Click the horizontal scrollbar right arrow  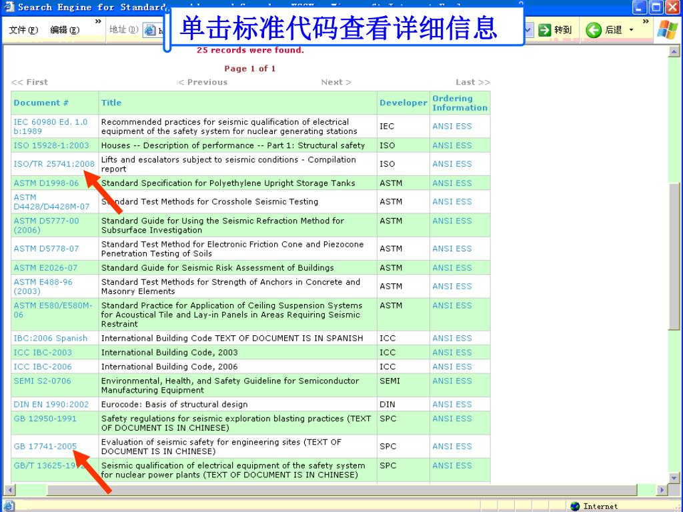pos(662,490)
